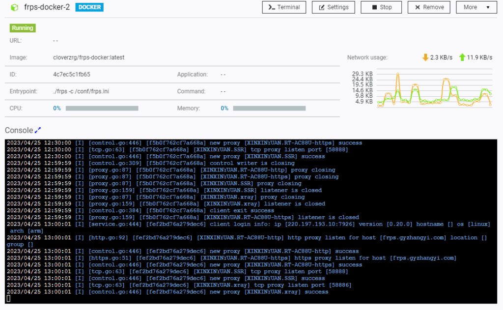The image size is (503, 310).
Task: Click the network usage graph
Action: click(434, 88)
